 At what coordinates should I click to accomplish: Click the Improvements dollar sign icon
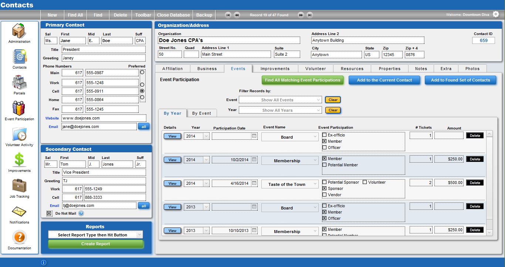coord(19,160)
